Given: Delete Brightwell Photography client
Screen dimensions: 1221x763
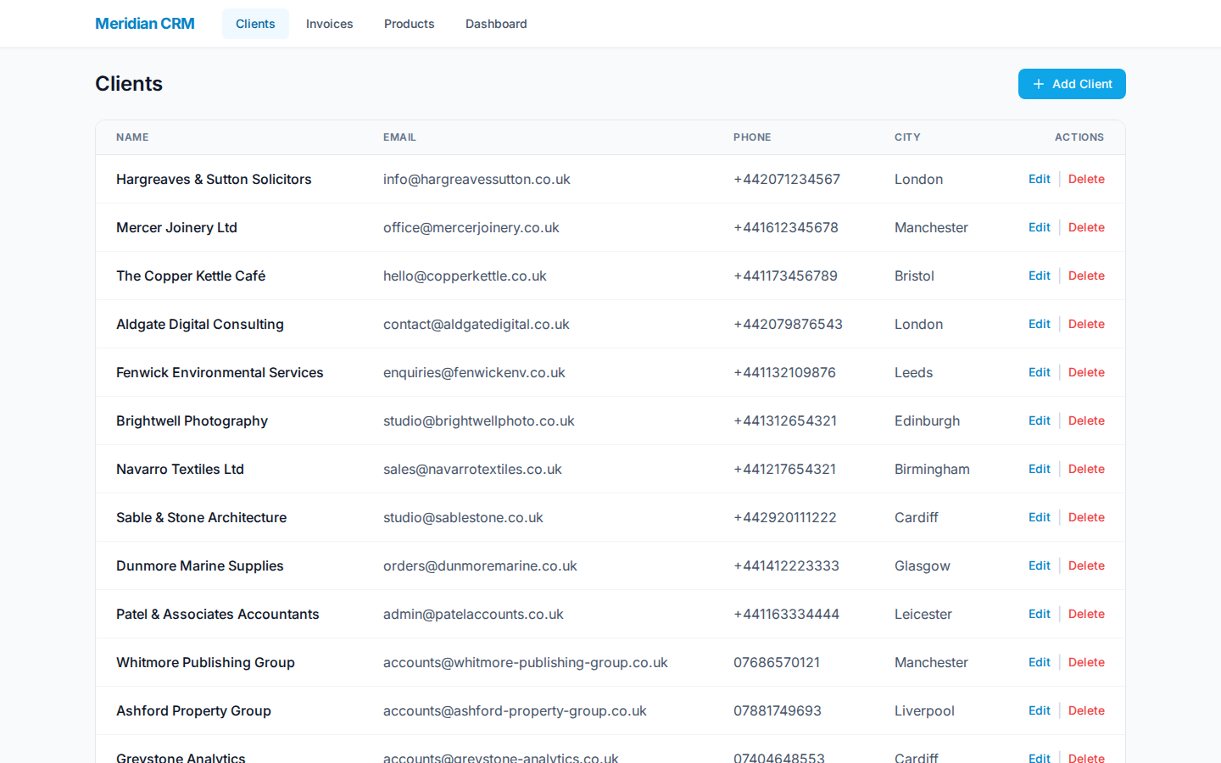Looking at the screenshot, I should (1086, 420).
